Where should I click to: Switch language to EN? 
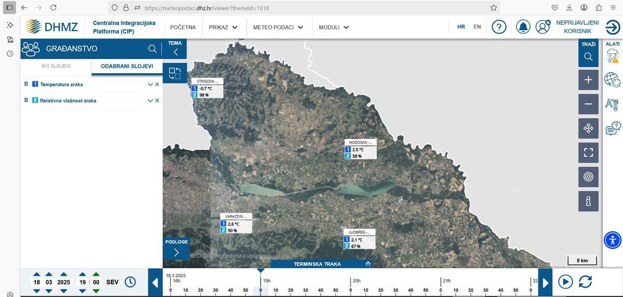click(x=477, y=27)
